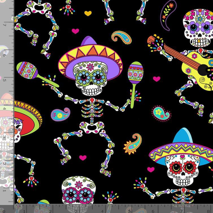Select the yellow heart

pos(88,13)
